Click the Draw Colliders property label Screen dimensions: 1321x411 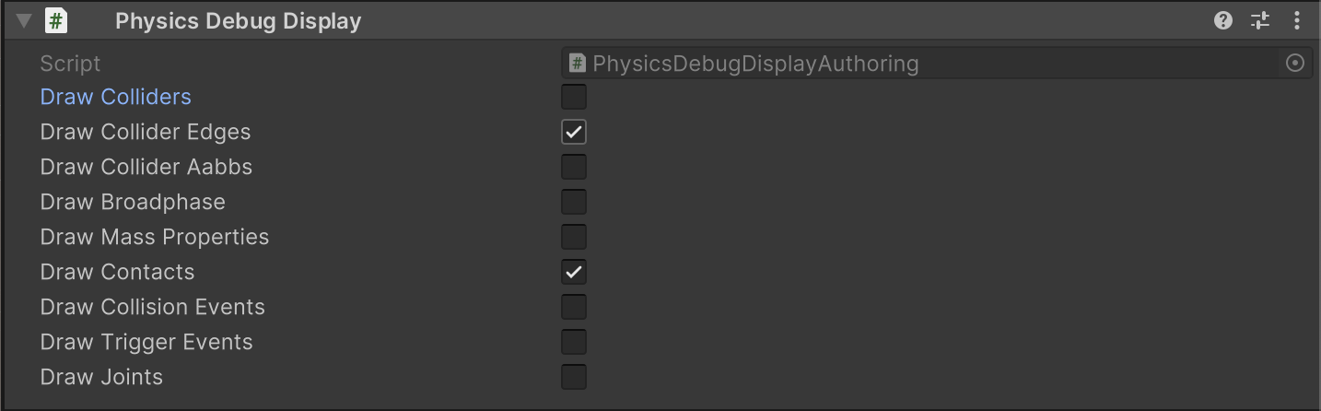(116, 97)
